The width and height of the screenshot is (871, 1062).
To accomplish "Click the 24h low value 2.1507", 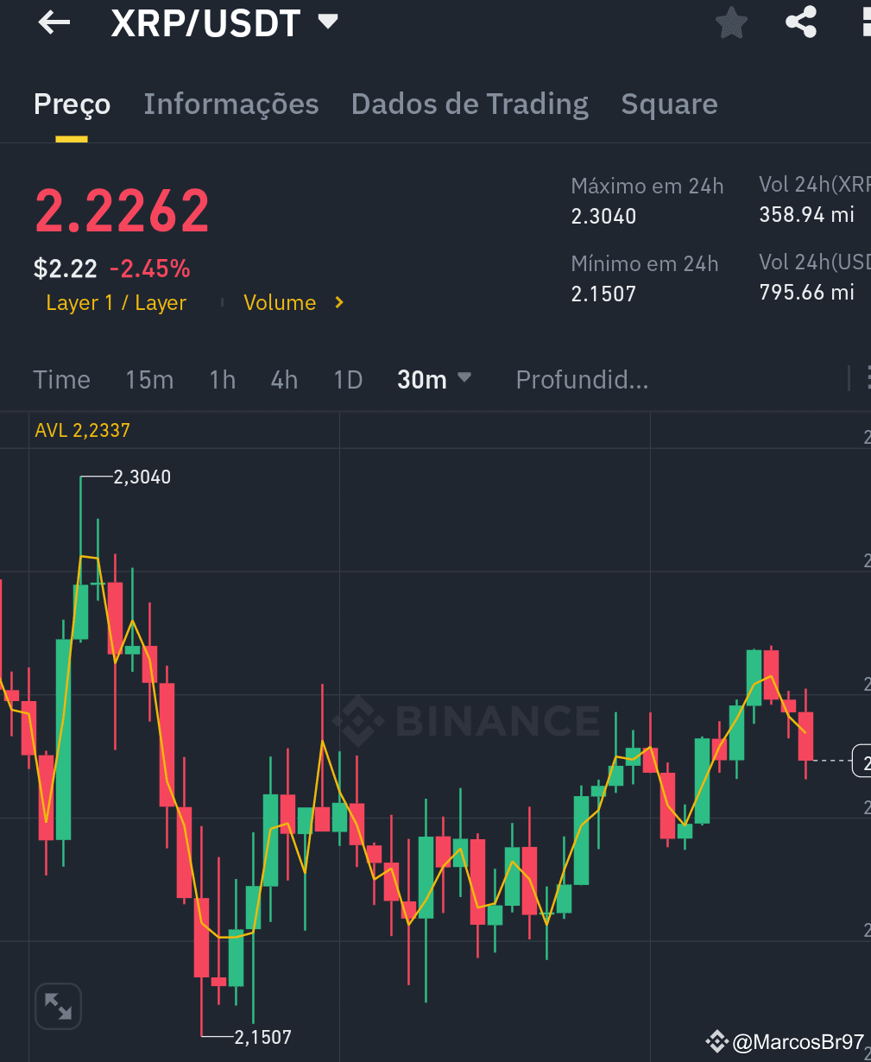I will coord(603,294).
